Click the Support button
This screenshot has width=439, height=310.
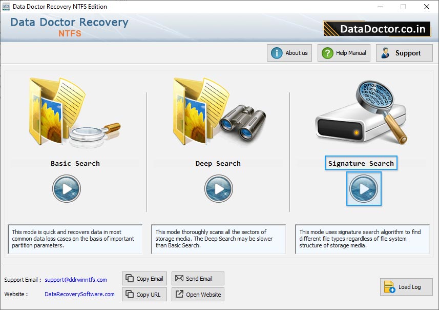click(404, 53)
